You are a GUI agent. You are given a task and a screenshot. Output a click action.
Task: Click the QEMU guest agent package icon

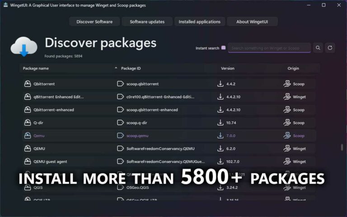28,162
